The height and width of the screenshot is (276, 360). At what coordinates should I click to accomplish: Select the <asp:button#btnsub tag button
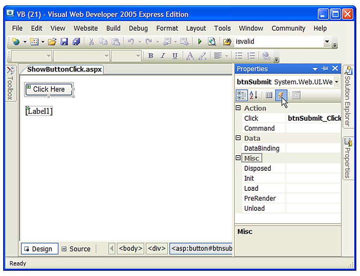(x=201, y=249)
